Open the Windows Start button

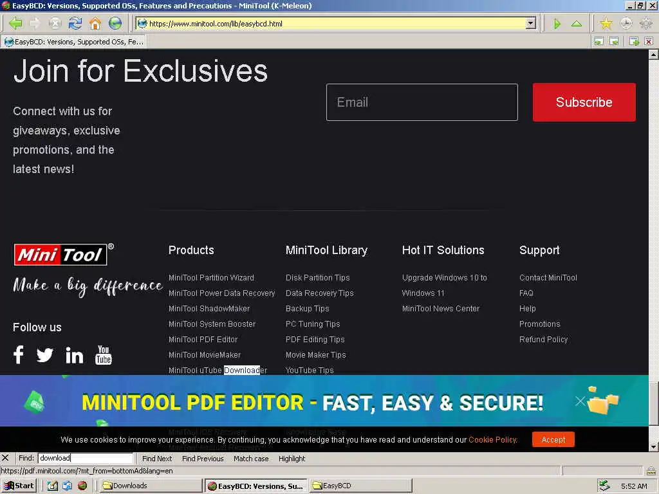coord(19,486)
